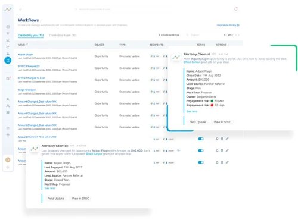Click Opportunity cell in Adjust plugin row
Viewport: 298px width, 223px height.
101,56
